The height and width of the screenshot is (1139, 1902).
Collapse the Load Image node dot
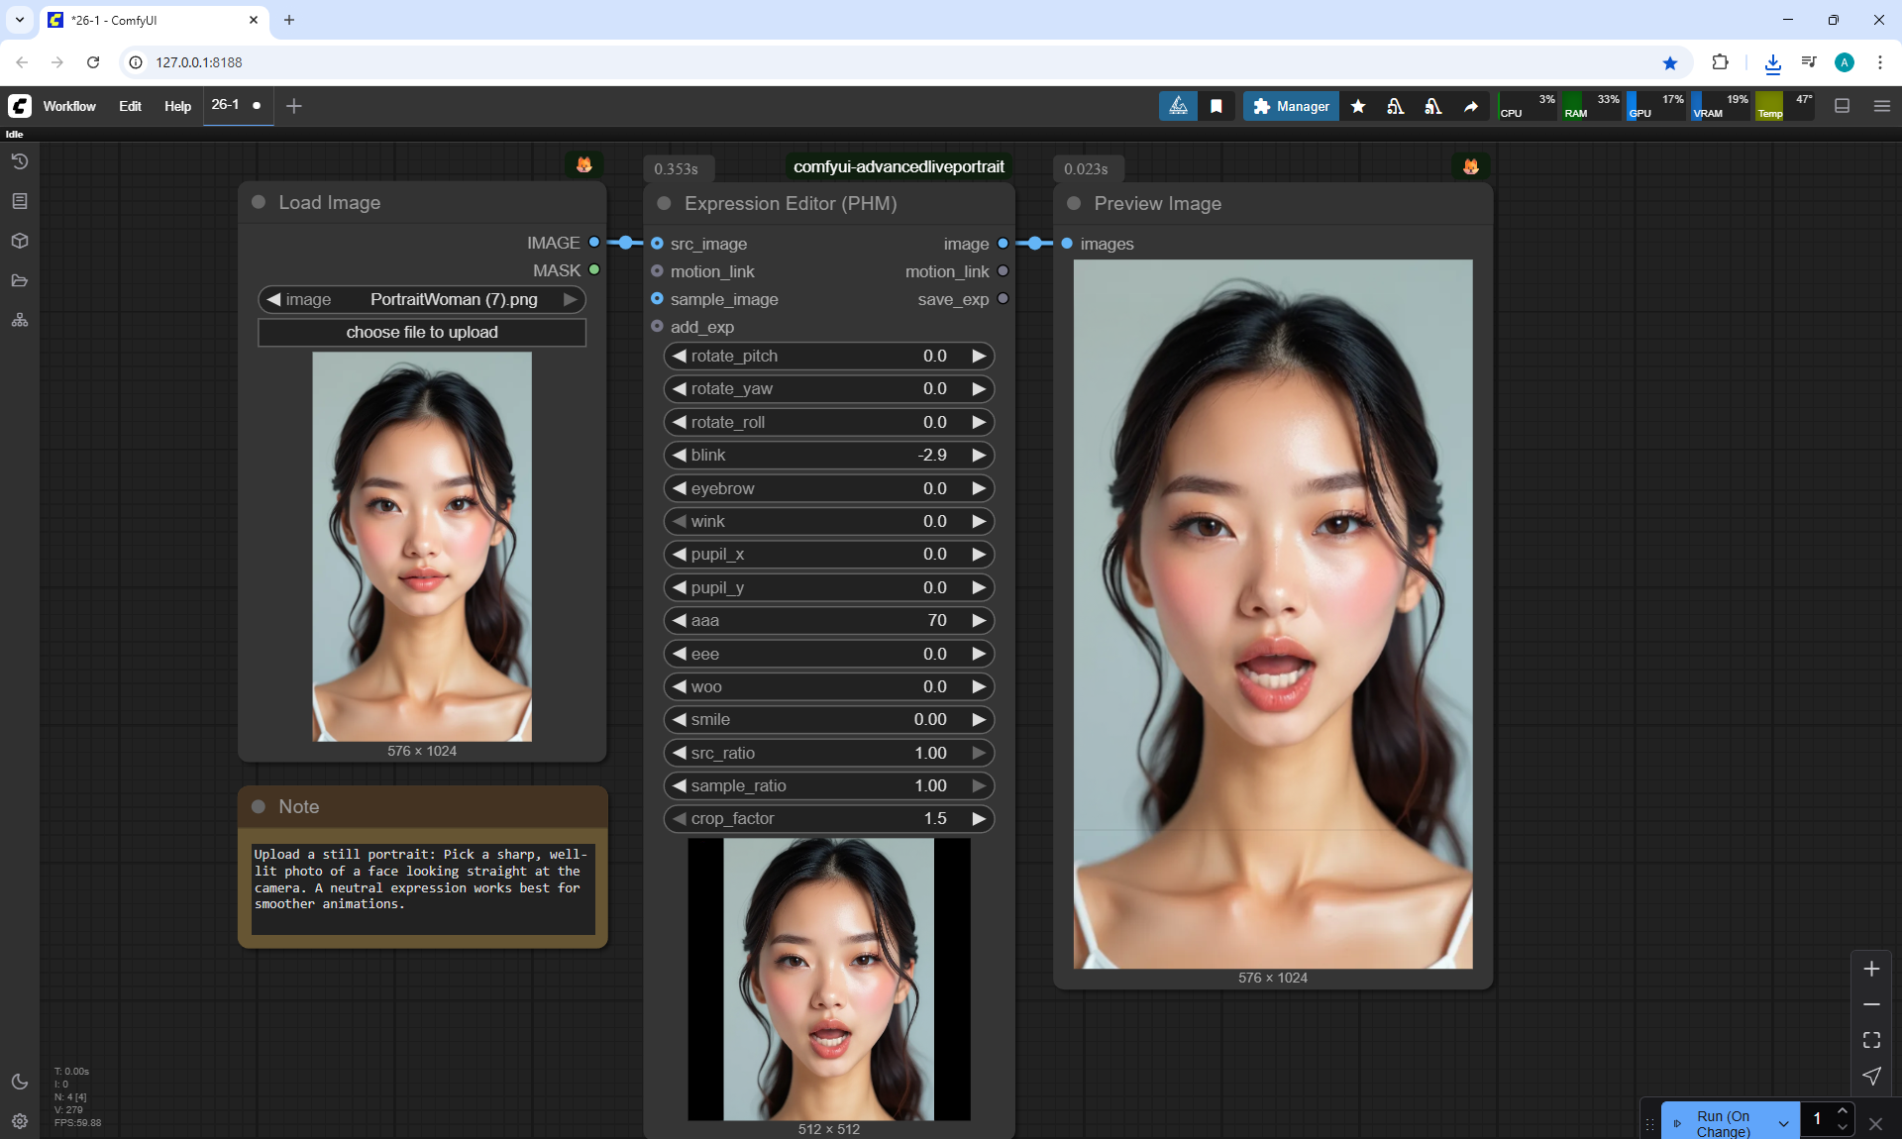[x=259, y=202]
